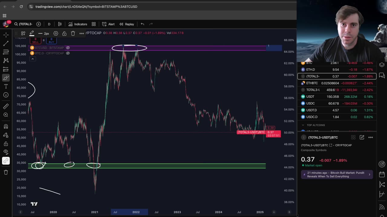Open the Fibonacci tools group

(x=6, y=52)
